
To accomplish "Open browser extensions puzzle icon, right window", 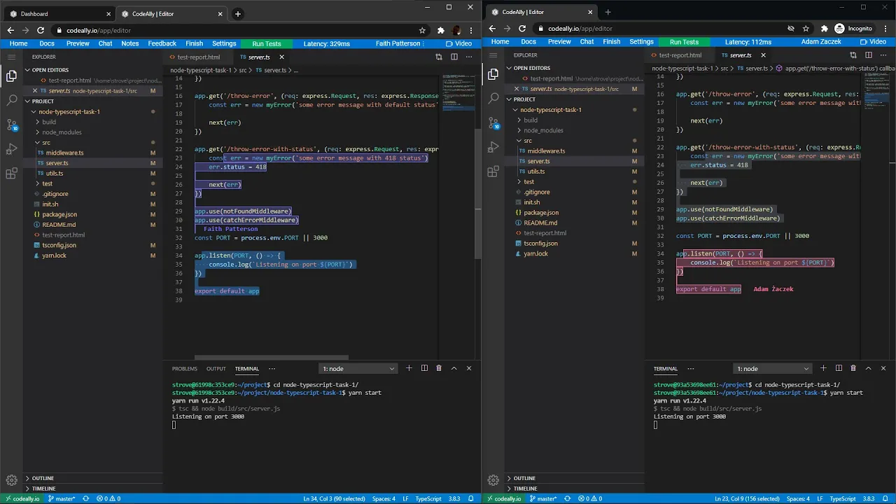I will click(x=824, y=29).
